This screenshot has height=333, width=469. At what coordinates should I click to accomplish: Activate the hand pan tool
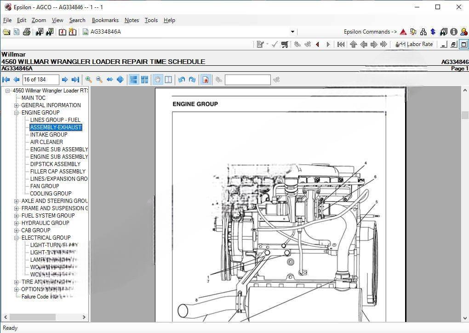point(158,79)
